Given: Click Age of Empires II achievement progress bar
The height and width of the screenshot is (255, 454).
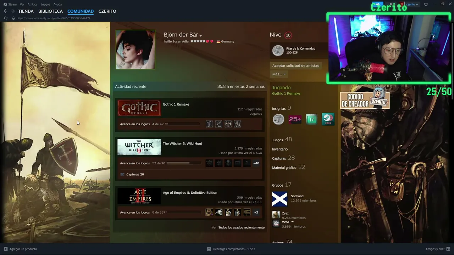Looking at the screenshot, I should click(183, 212).
